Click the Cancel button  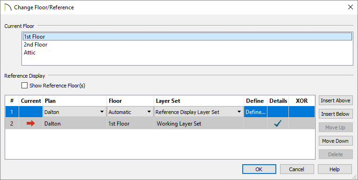(297, 169)
